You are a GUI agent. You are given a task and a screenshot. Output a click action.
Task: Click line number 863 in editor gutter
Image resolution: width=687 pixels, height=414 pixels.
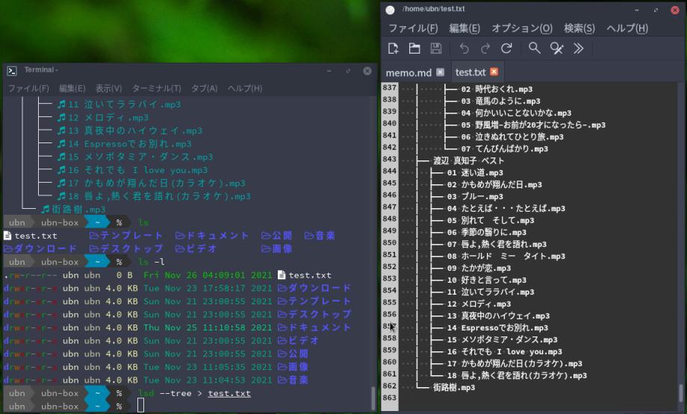coord(390,398)
